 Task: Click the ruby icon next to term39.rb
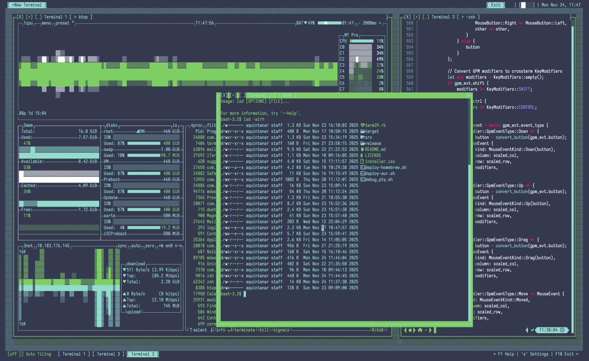point(363,125)
